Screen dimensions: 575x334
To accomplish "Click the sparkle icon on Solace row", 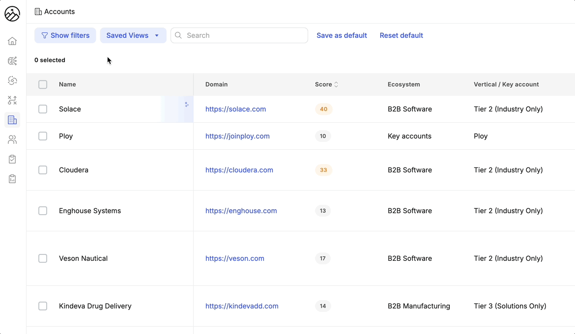I will coord(187,105).
